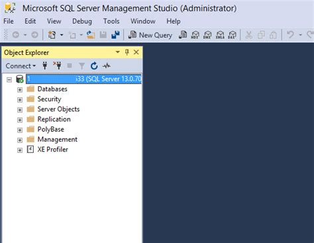314x243 pixels.
Task: Open the Tools menu
Action: click(111, 21)
